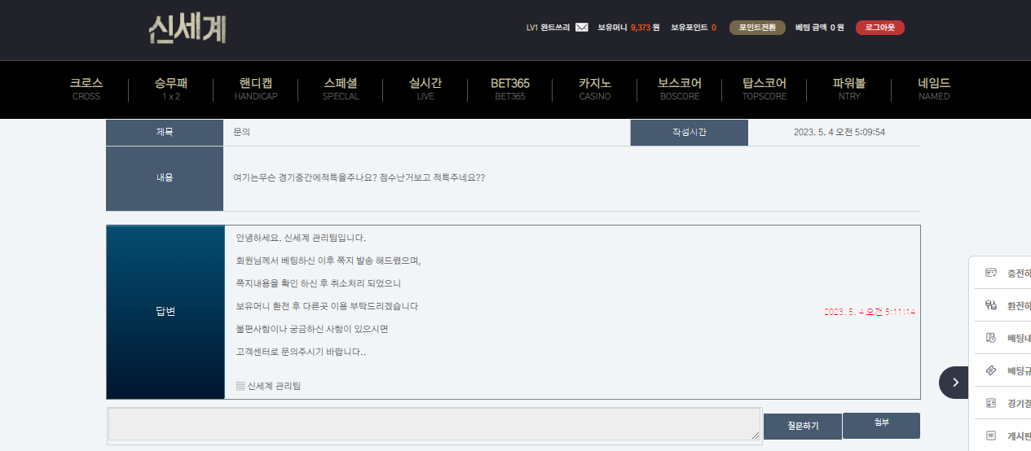Go to the 승무패 1x2 menu

[x=170, y=89]
